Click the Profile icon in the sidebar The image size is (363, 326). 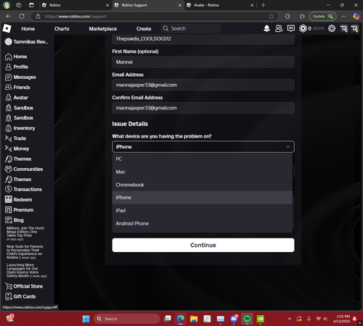pos(9,67)
